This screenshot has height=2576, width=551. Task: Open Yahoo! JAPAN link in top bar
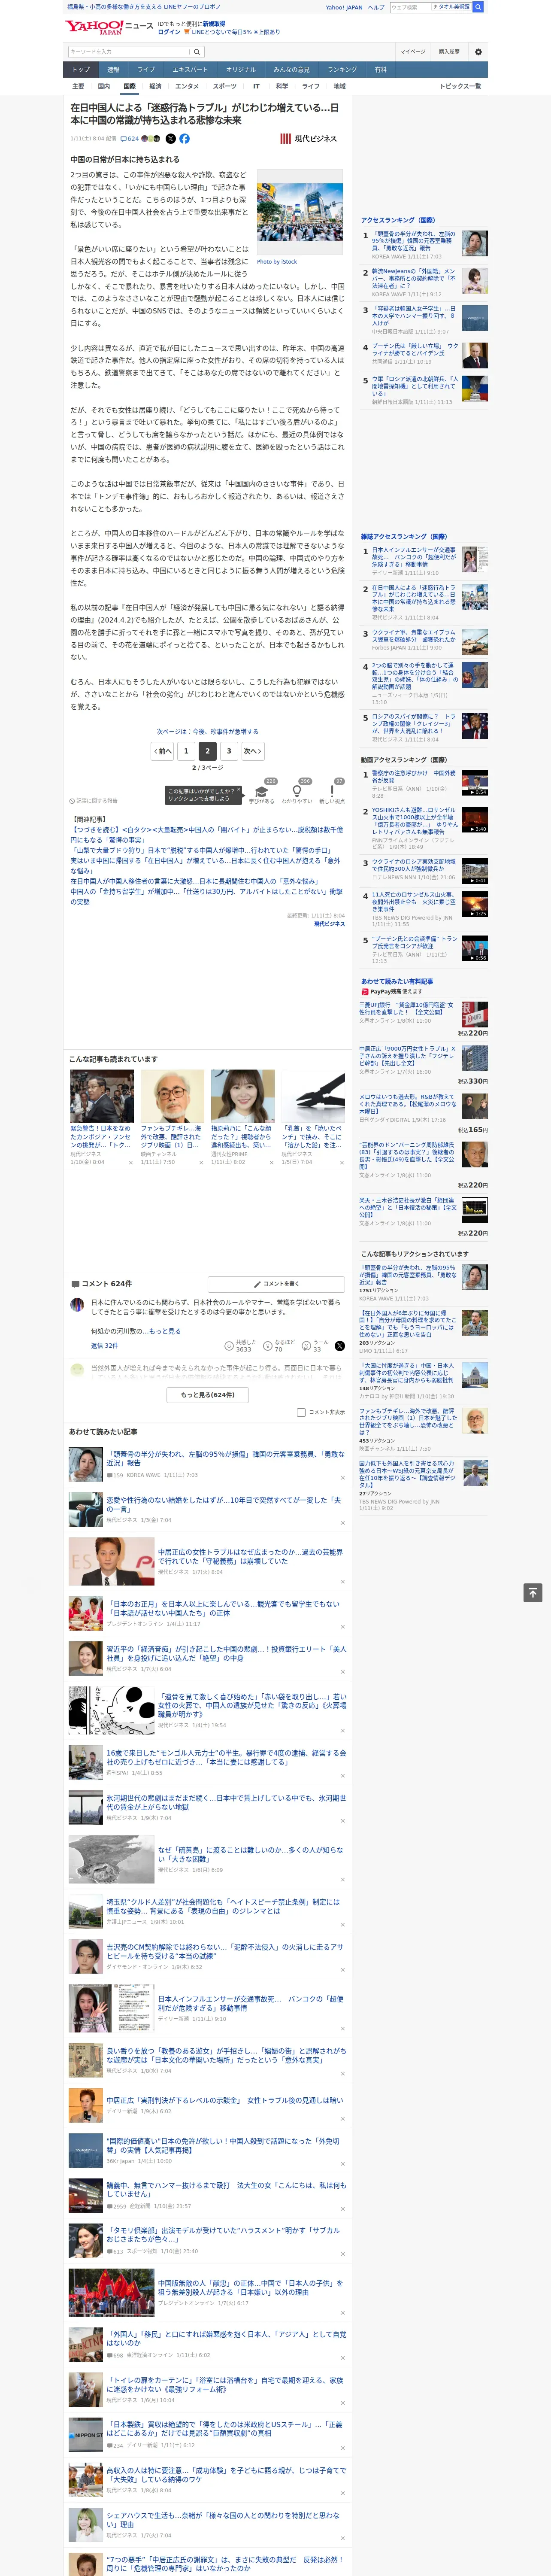click(344, 7)
